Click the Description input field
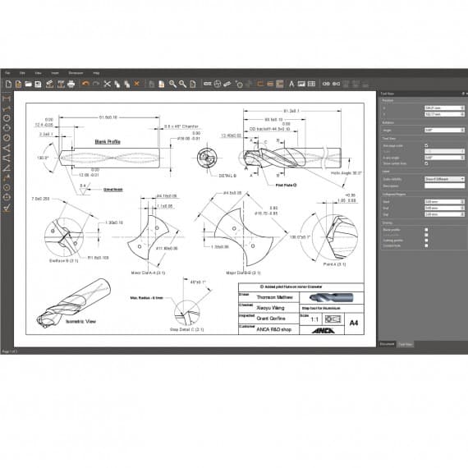 click(444, 186)
